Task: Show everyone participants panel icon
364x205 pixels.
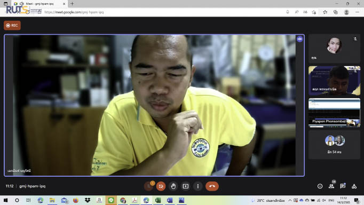Action: coord(331,186)
